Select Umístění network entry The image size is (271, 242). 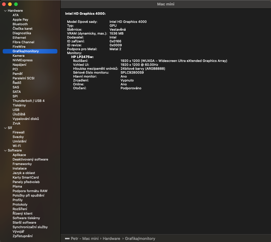tap(20, 141)
